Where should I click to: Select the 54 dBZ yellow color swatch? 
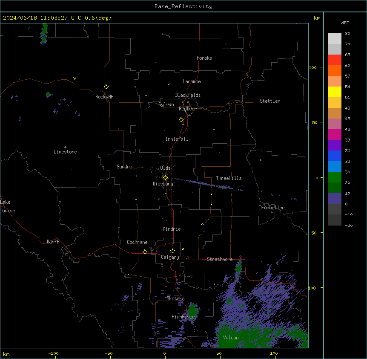click(335, 92)
